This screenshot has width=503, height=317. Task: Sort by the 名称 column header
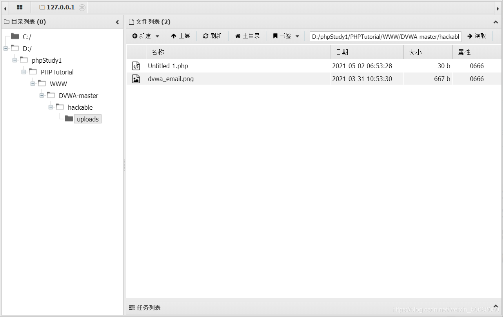coord(238,52)
